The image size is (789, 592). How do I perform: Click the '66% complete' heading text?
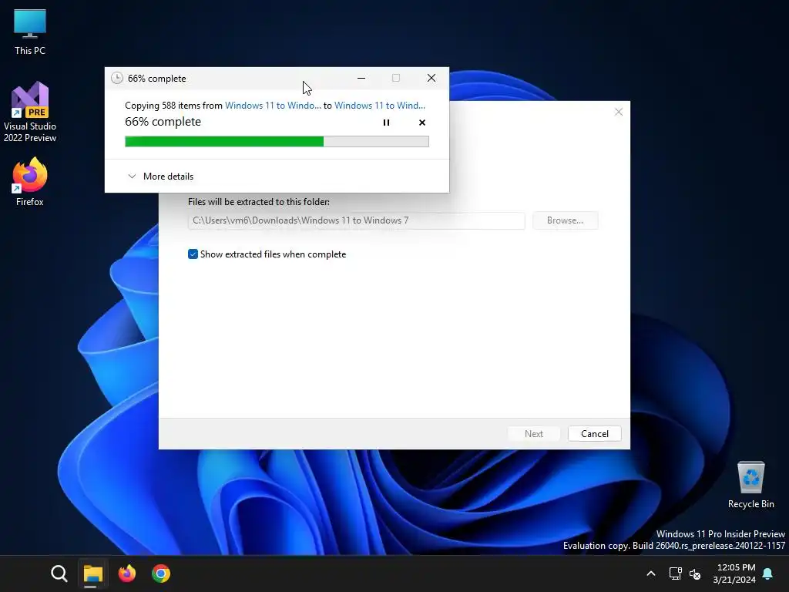[x=163, y=122]
